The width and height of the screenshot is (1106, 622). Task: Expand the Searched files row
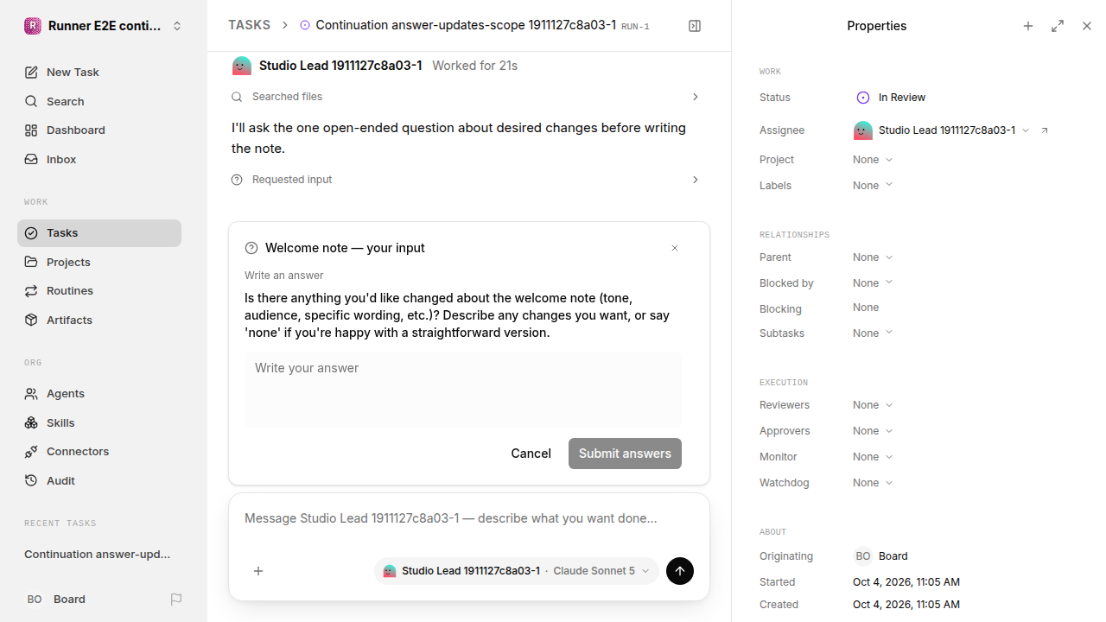coord(467,97)
